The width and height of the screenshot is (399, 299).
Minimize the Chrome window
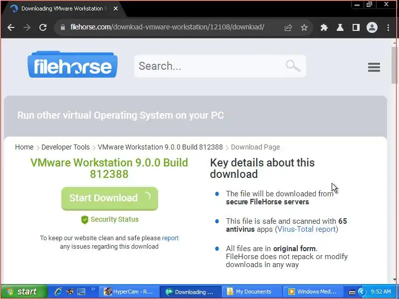[x=357, y=4]
